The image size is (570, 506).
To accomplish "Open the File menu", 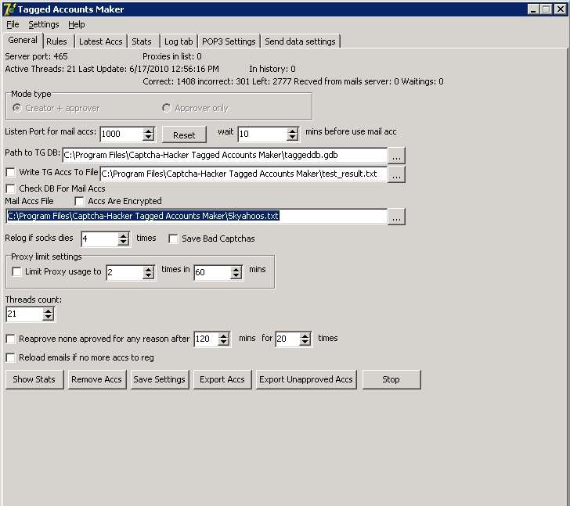I will coord(13,25).
